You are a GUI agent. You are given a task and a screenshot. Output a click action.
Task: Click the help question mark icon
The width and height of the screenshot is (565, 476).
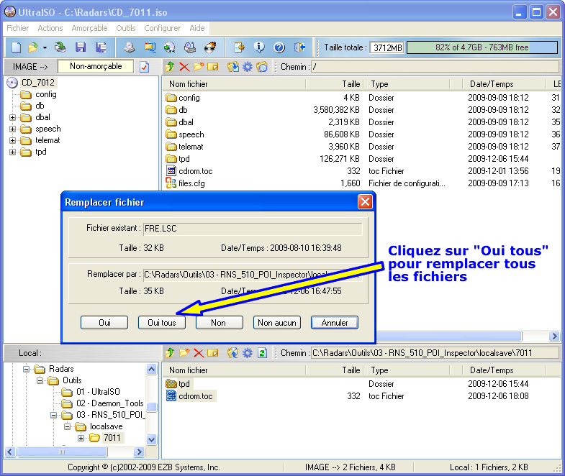(x=279, y=47)
